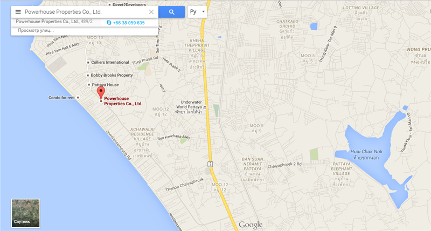Focus the search text input field
Viewport: 431px width, 231px height.
pyautogui.click(x=85, y=12)
